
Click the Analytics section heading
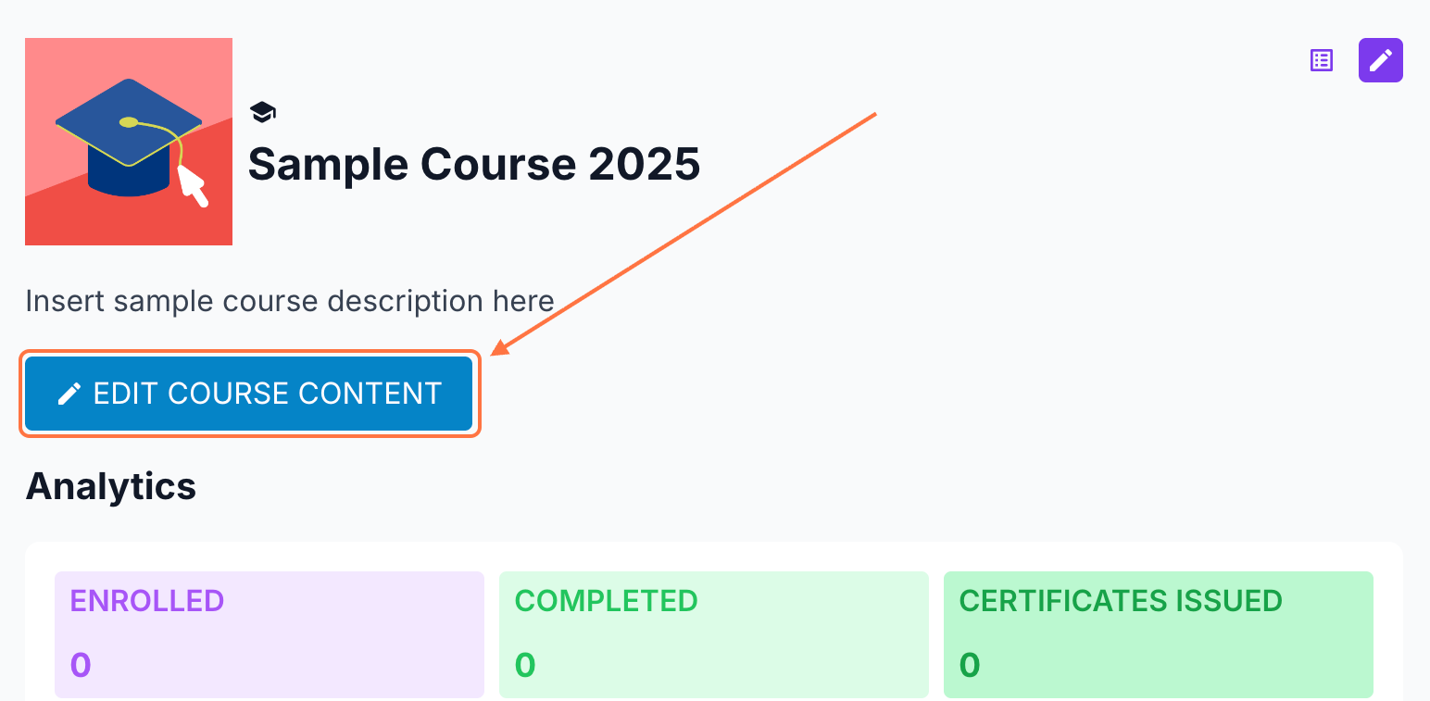point(111,485)
